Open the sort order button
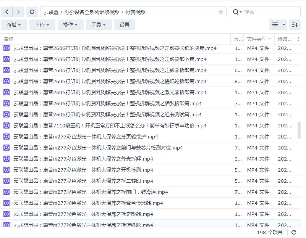306x238 pixels. [x=295, y=25]
